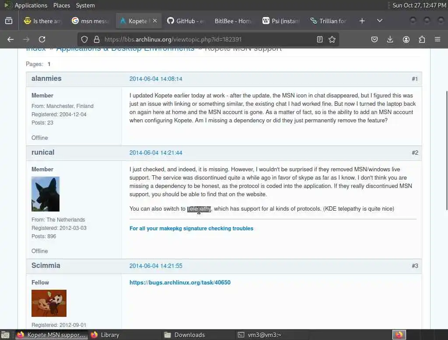The width and height of the screenshot is (448, 340).
Task: Expand the list all tabs chevron
Action: click(x=380, y=21)
